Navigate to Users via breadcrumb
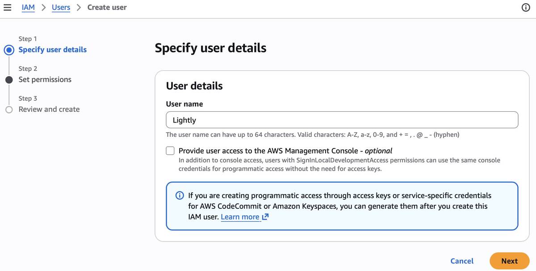 click(x=61, y=7)
